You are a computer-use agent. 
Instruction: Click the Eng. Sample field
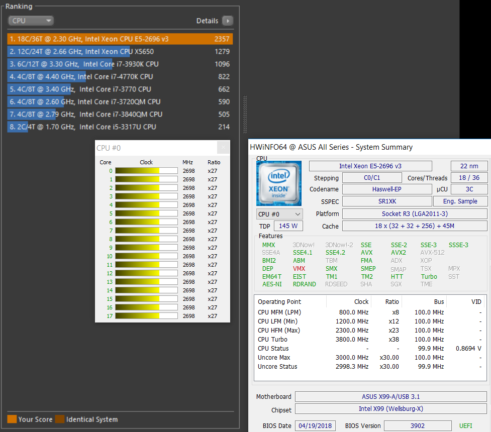pyautogui.click(x=460, y=201)
